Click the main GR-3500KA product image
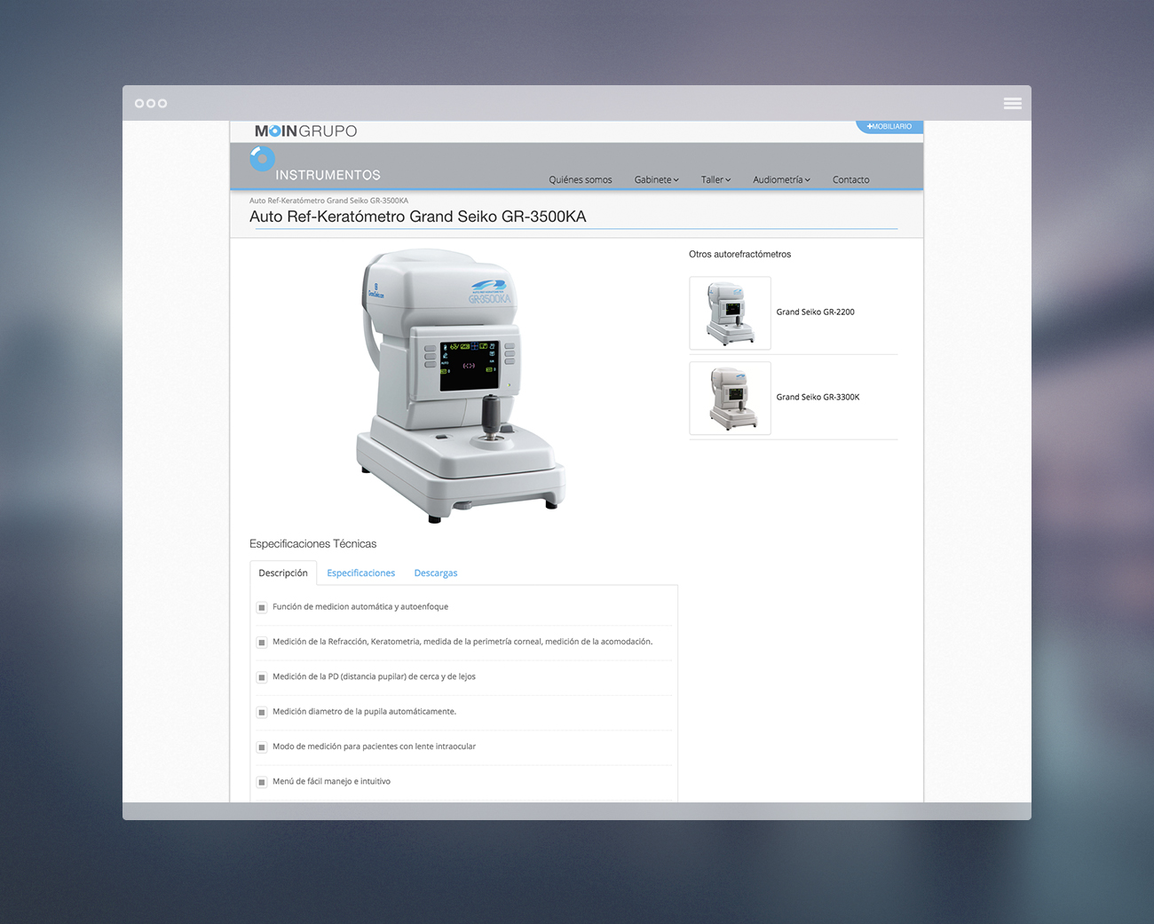 [x=461, y=385]
